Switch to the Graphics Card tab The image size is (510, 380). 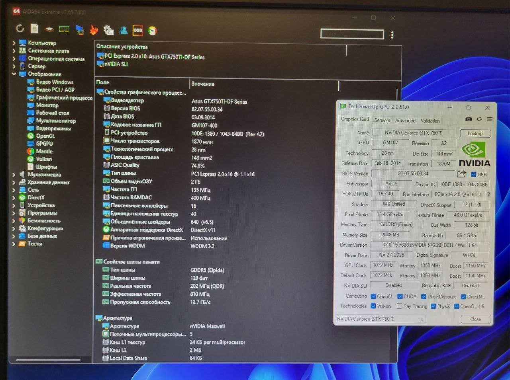pyautogui.click(x=355, y=119)
